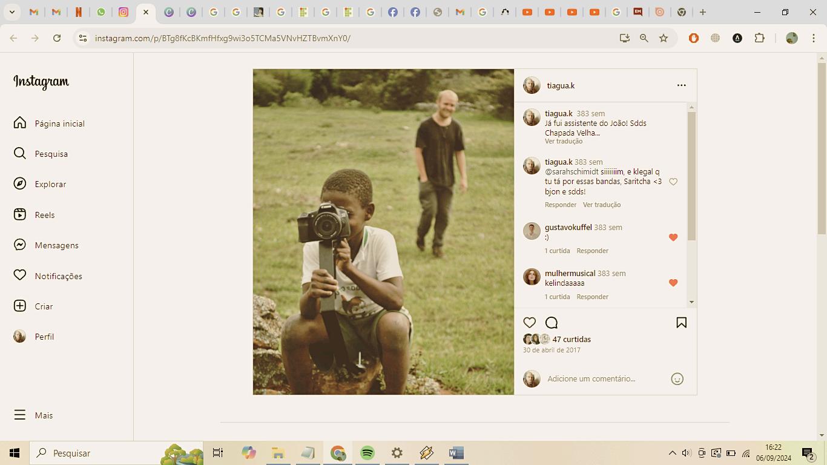Click the Chrome profile avatar

coord(791,38)
